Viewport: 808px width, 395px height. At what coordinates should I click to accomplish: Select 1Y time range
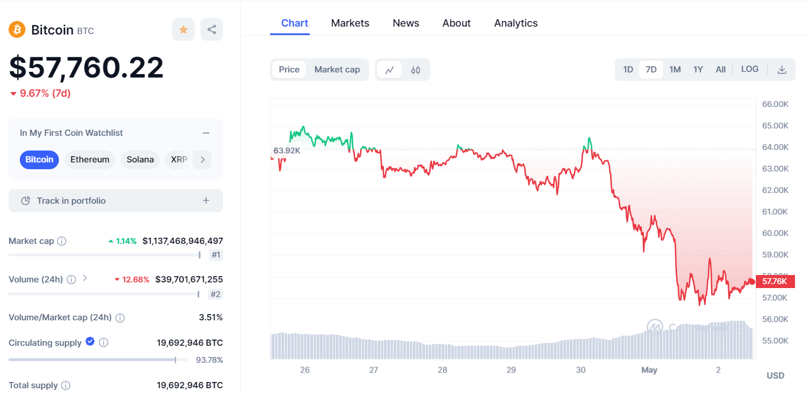click(x=698, y=70)
